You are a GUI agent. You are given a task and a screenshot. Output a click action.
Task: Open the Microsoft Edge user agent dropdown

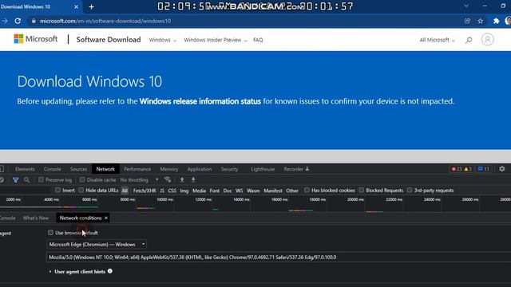tap(97, 245)
